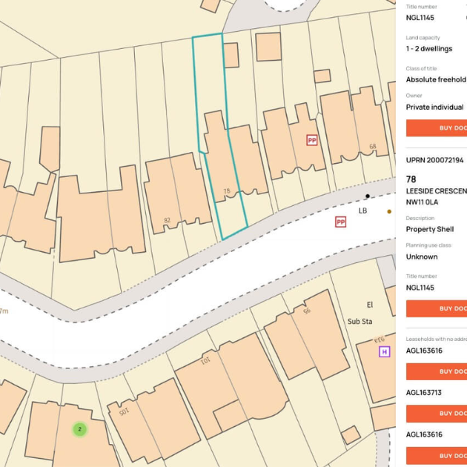The height and width of the screenshot is (467, 467).
Task: Click the red PP marker on the road
Action: 341,222
